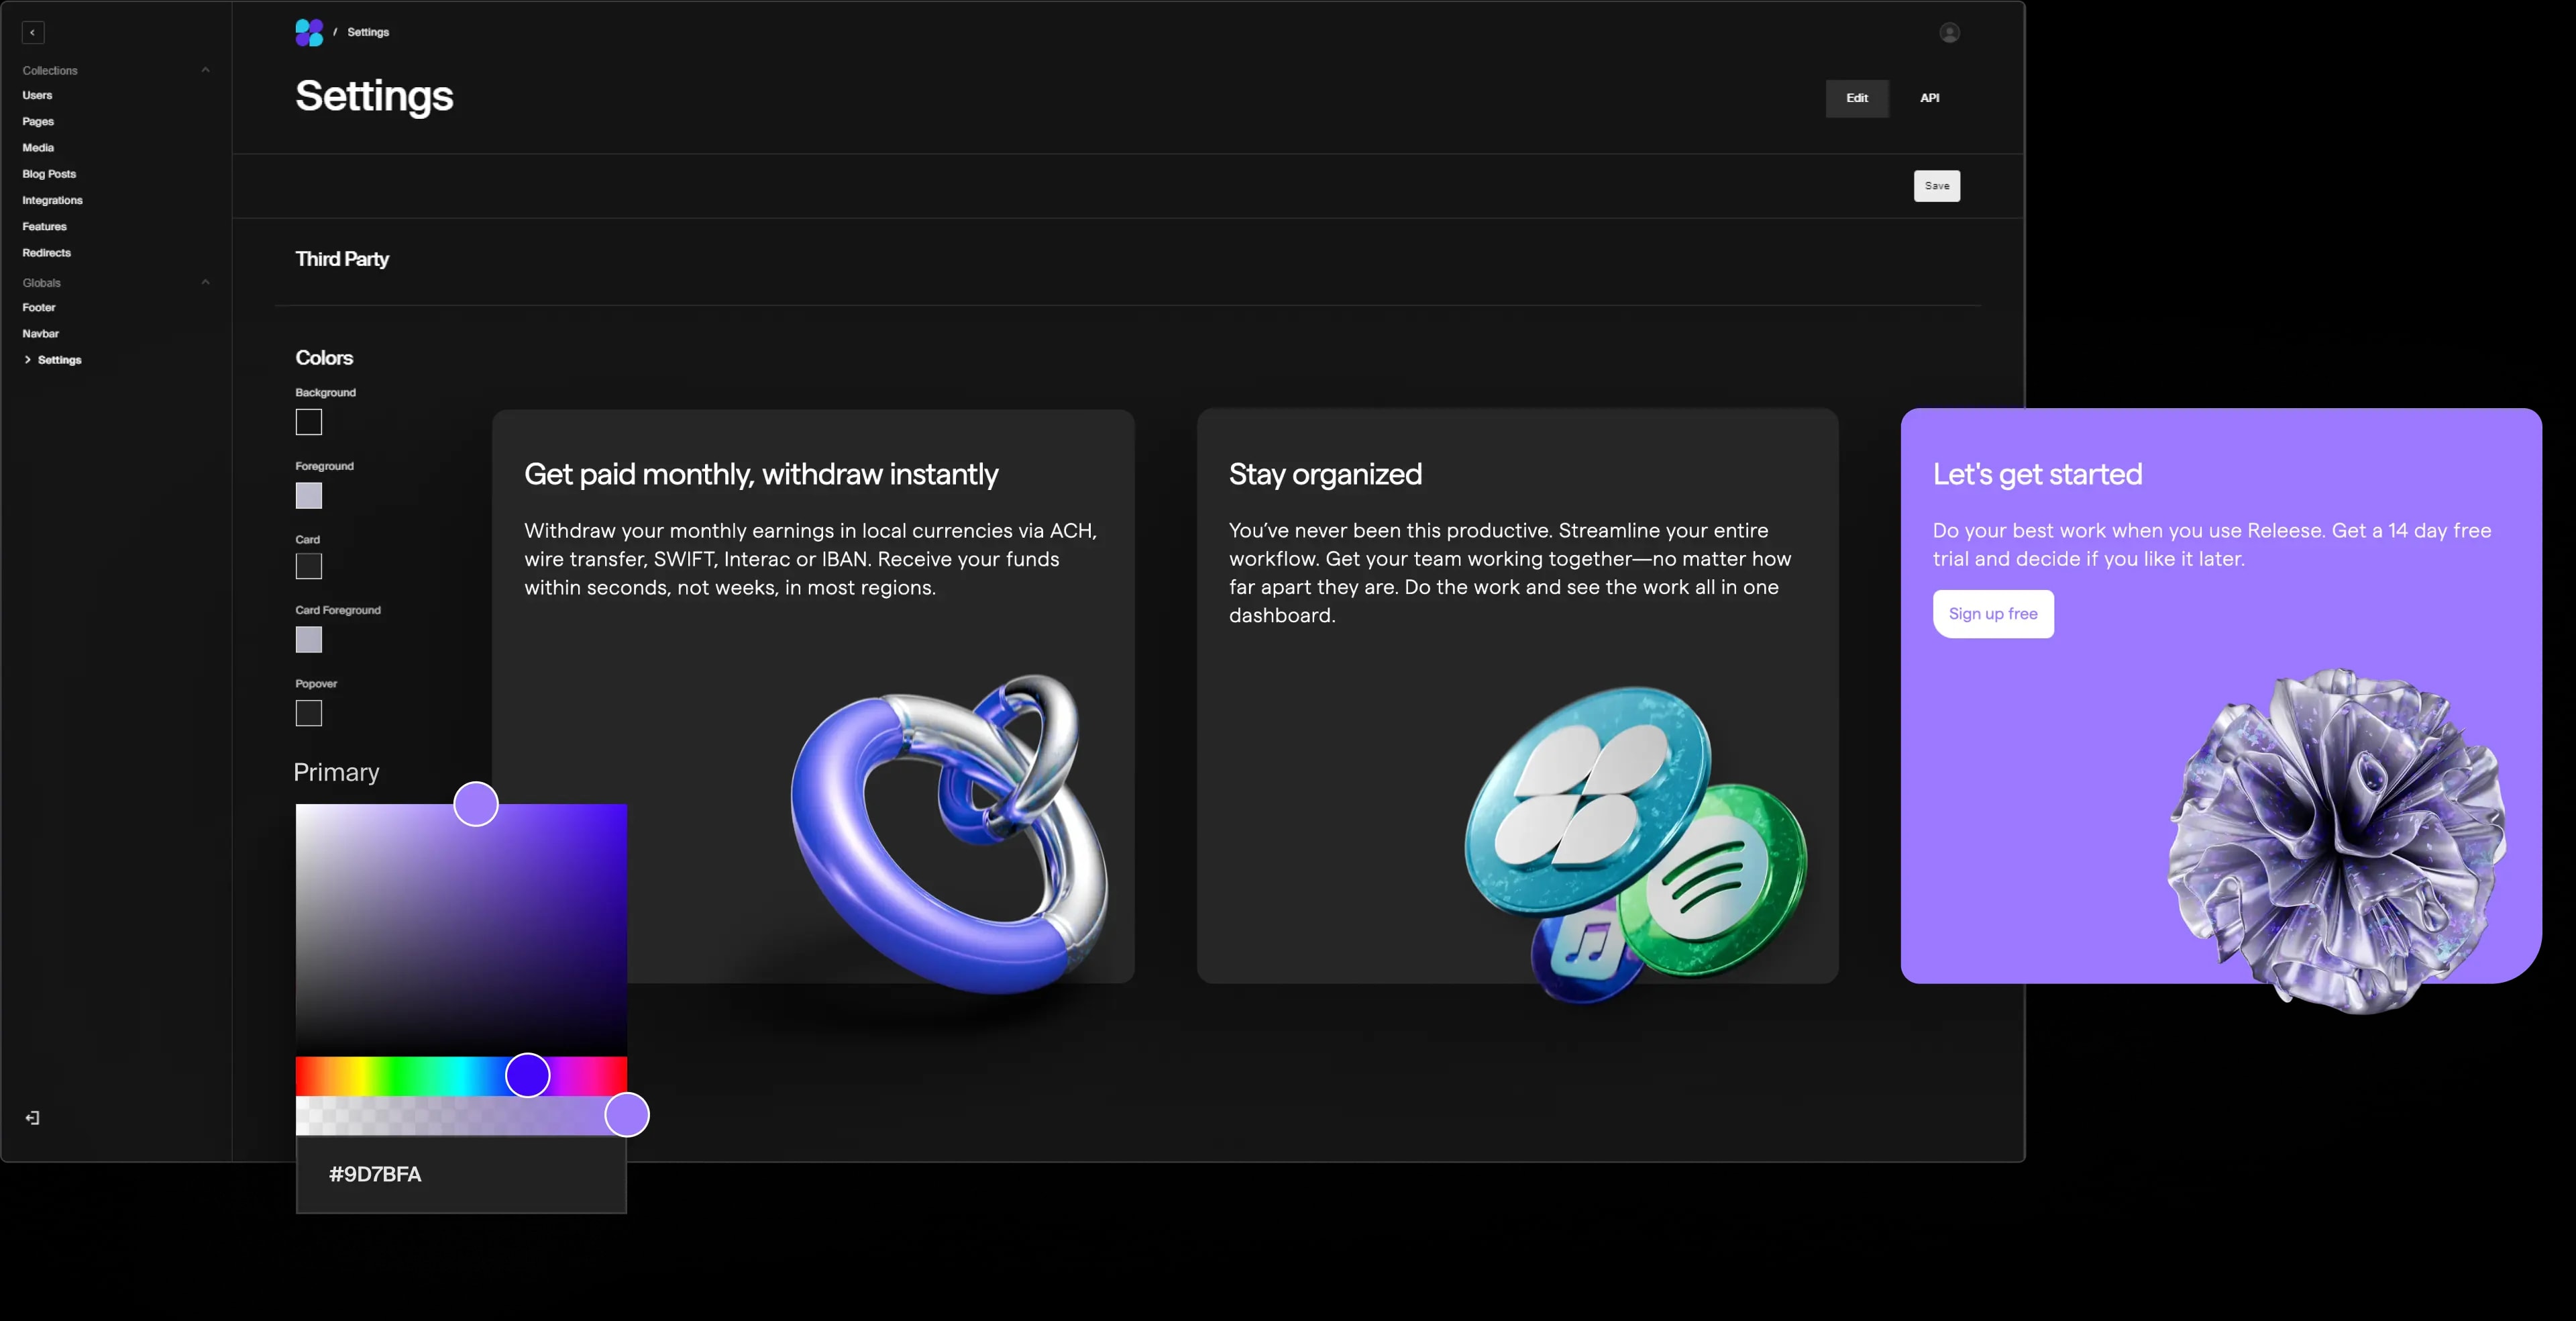The width and height of the screenshot is (2576, 1321).
Task: Open Blog Posts collection
Action: [49, 174]
